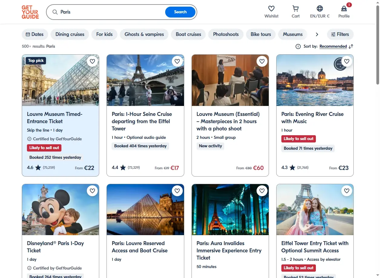Wishlist the Disneyland Paris 1-Day Ticket

point(92,191)
